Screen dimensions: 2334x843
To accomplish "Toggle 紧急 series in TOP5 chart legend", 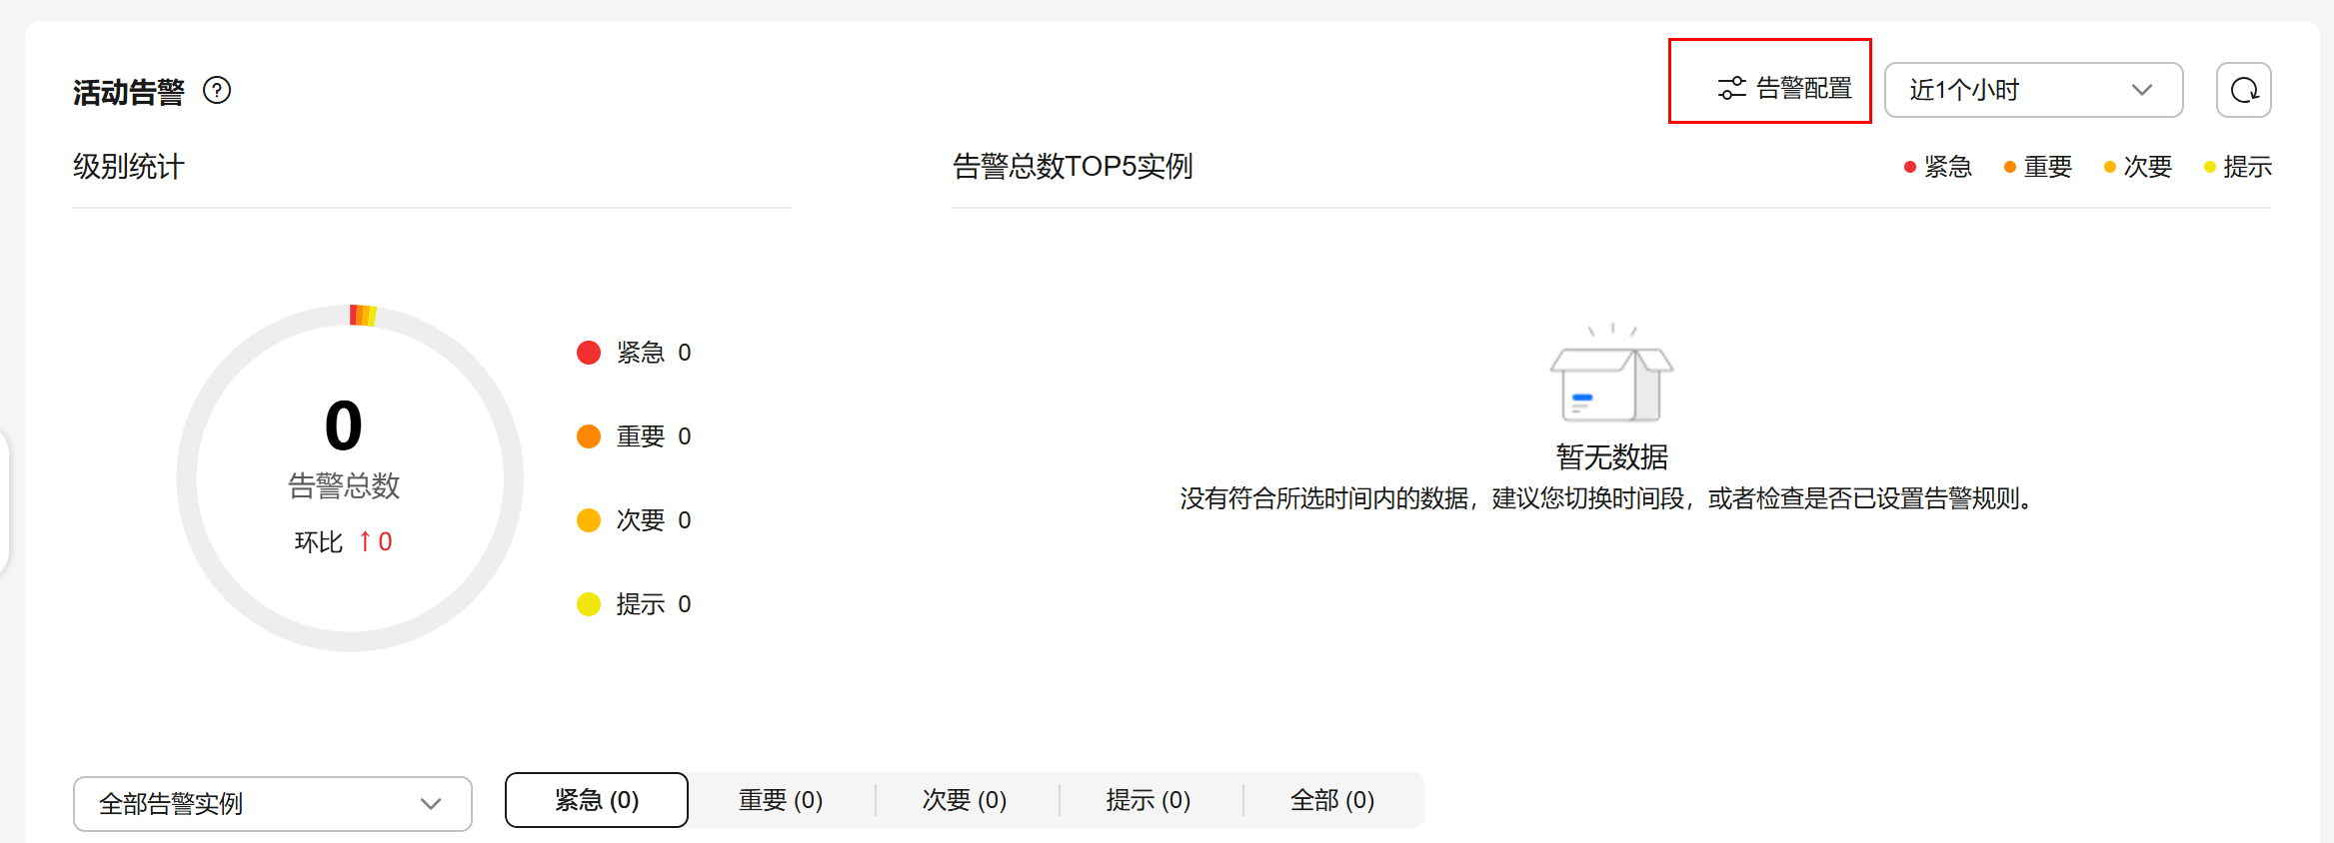I will 1938,167.
